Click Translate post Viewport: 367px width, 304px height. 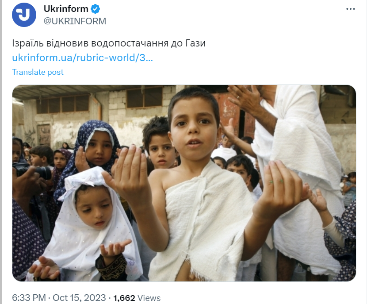[x=38, y=72]
